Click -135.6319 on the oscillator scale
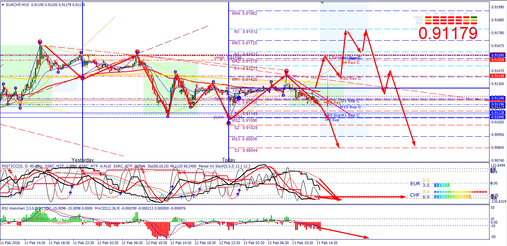Viewport: 507px width, 246px height. 497,202
